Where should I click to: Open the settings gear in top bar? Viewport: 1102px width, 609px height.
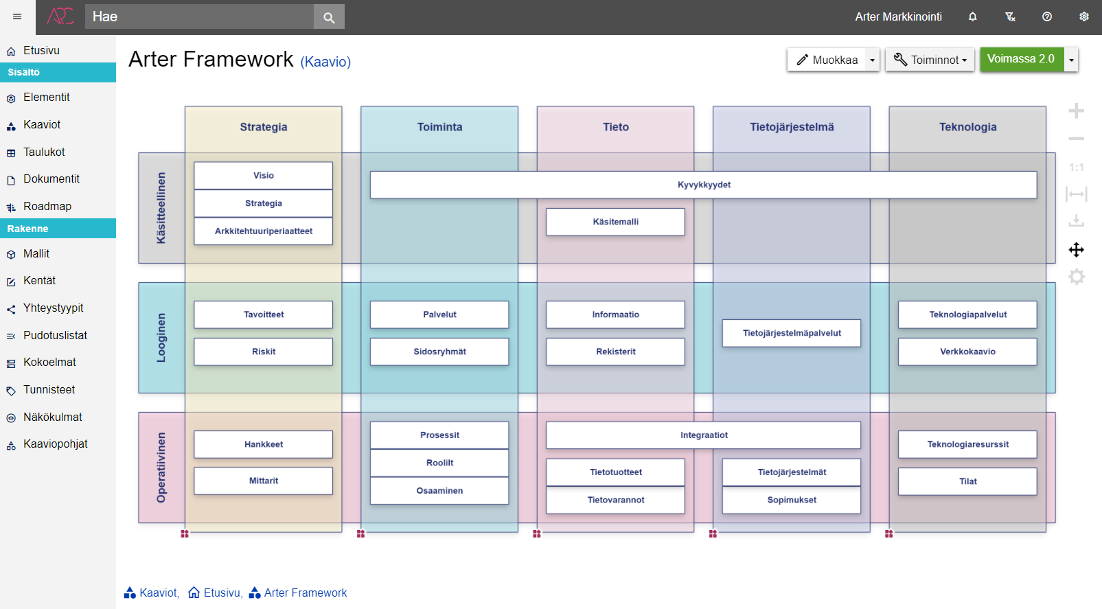click(1084, 16)
